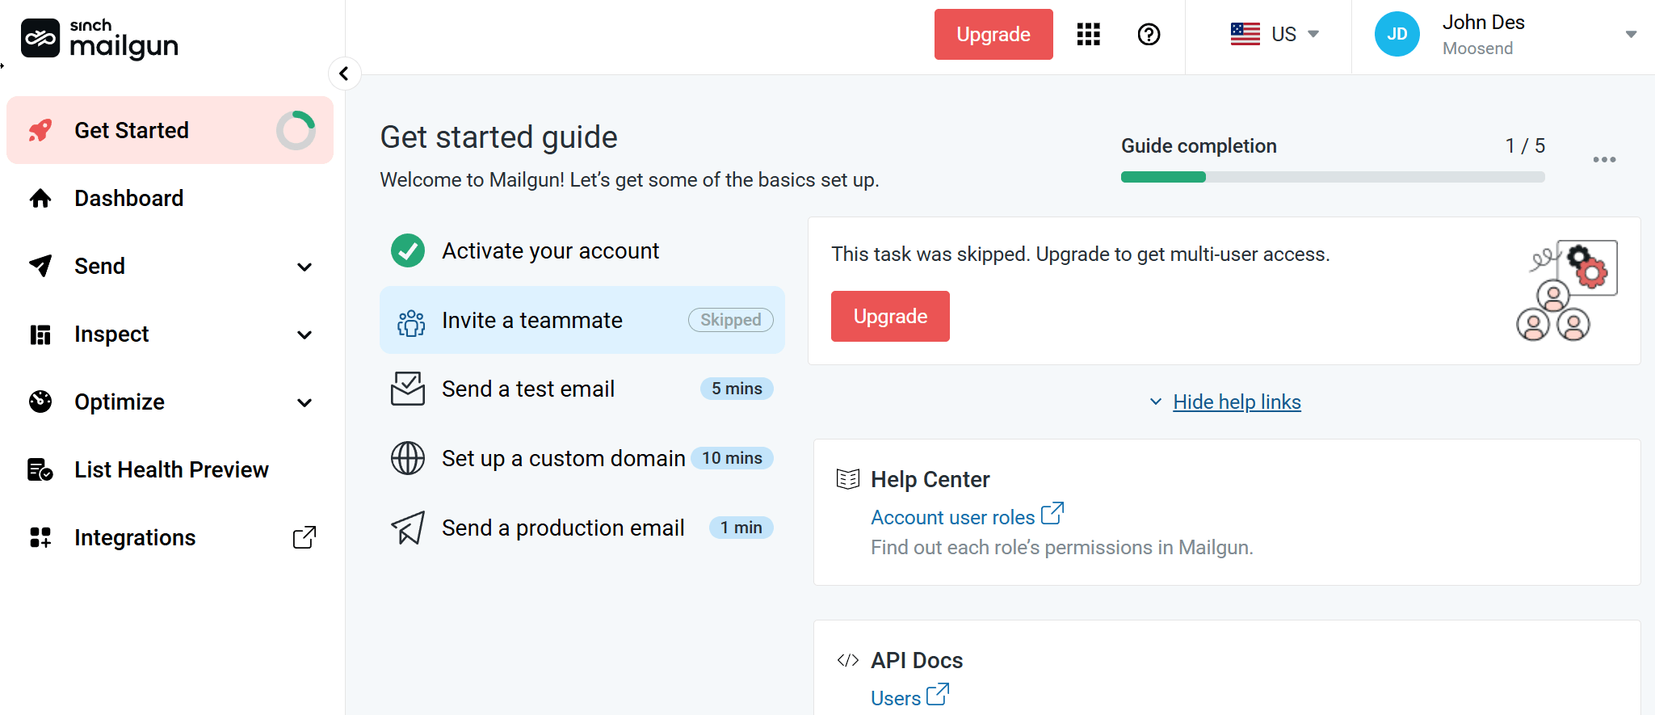Open the John Des account dropdown arrow

(x=1631, y=34)
